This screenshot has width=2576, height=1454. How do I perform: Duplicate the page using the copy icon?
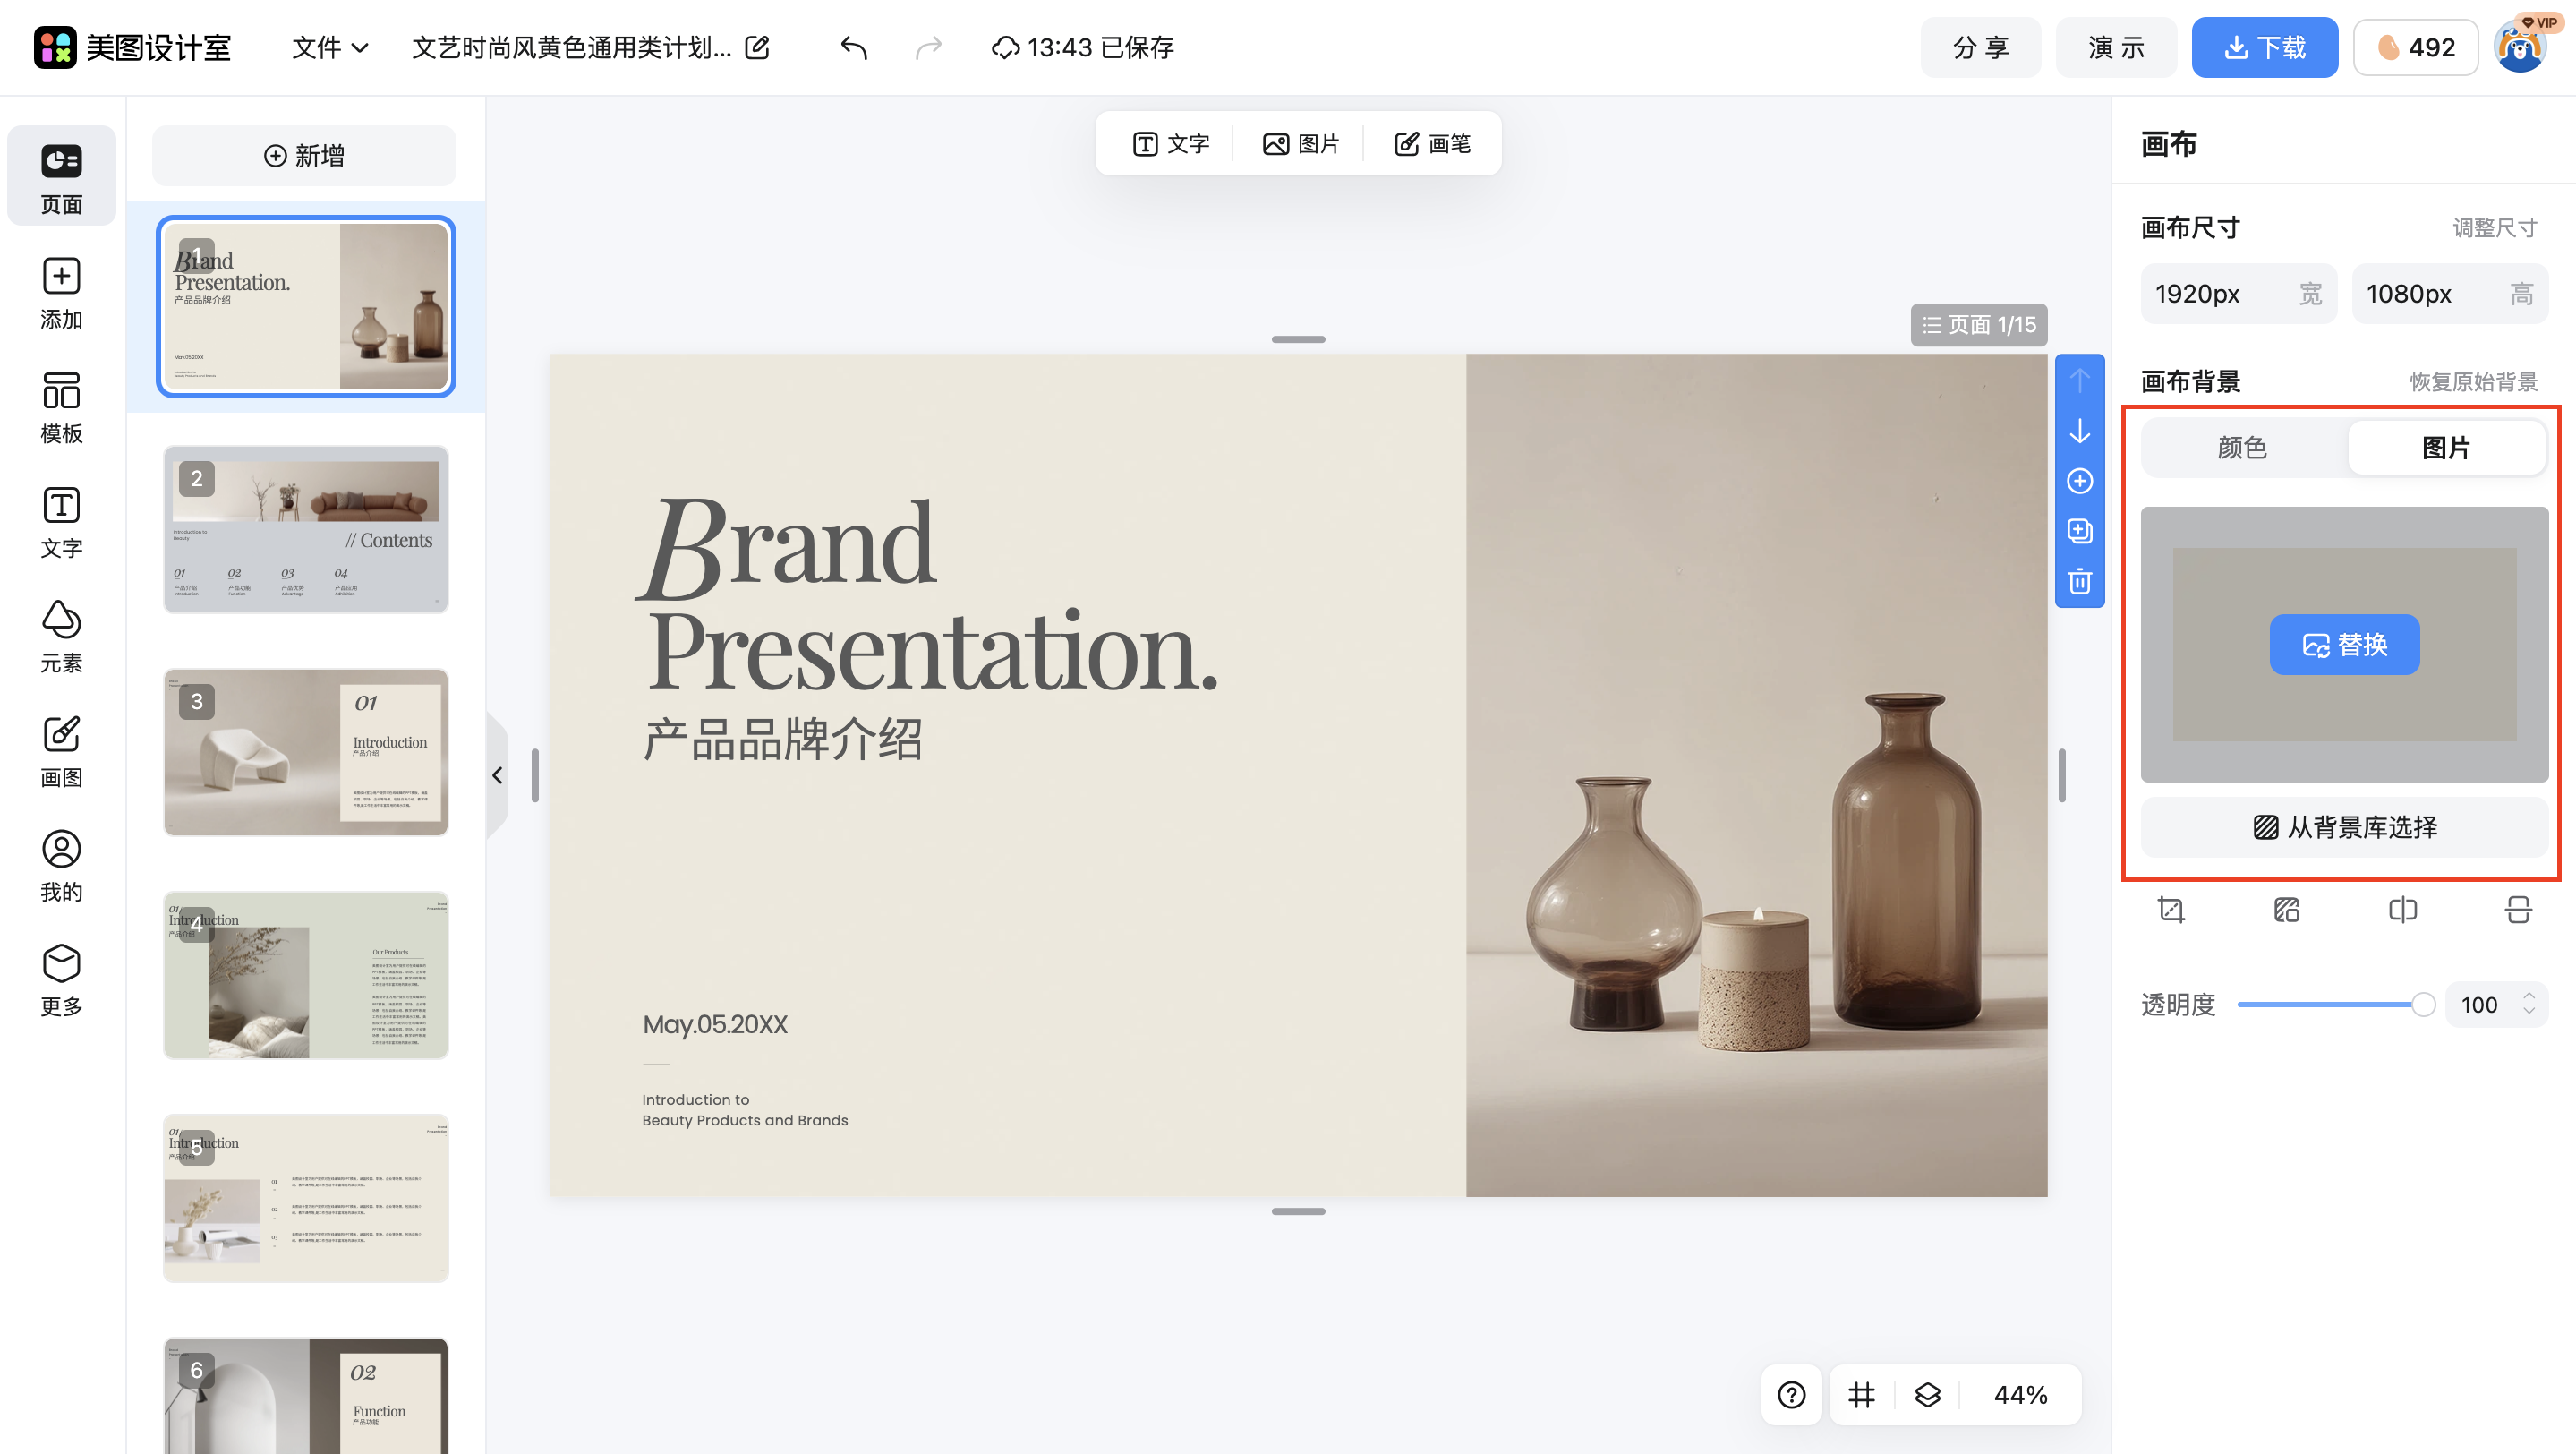pyautogui.click(x=2079, y=531)
